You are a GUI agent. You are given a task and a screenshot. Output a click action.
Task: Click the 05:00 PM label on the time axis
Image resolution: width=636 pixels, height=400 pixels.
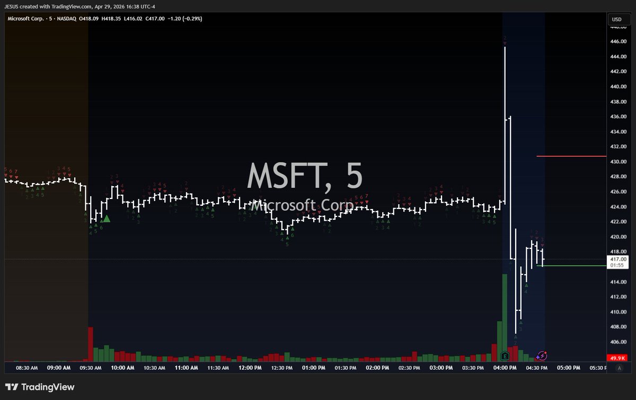point(568,367)
